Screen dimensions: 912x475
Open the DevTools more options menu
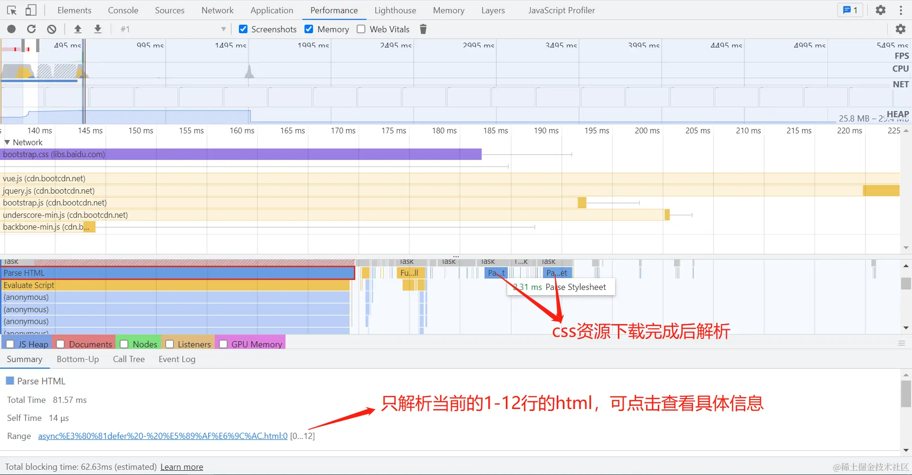[901, 10]
